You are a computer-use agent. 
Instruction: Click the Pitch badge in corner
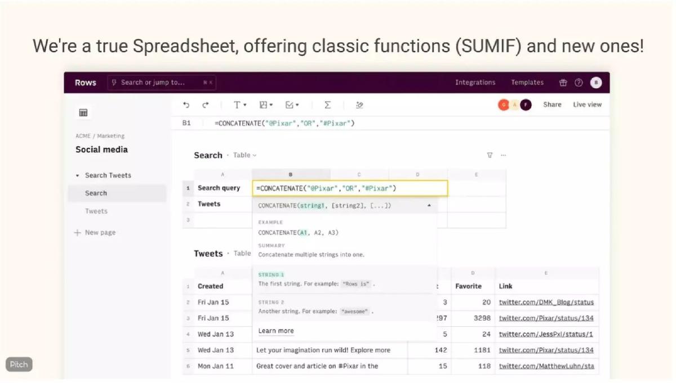pos(19,364)
